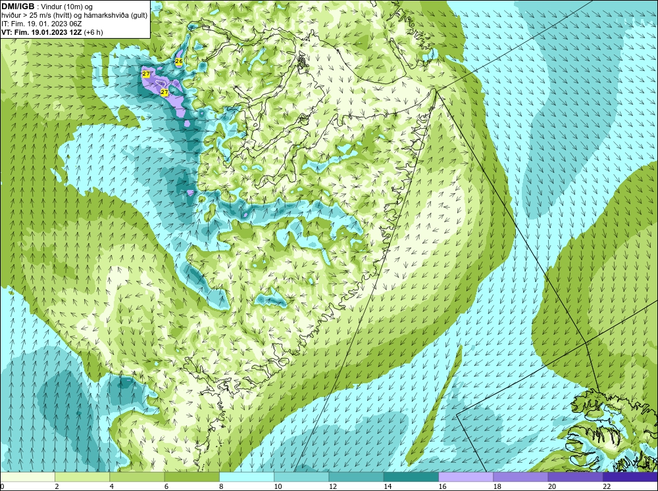Select the 4–6 m/s green swatch
The image size is (658, 491).
(137, 477)
